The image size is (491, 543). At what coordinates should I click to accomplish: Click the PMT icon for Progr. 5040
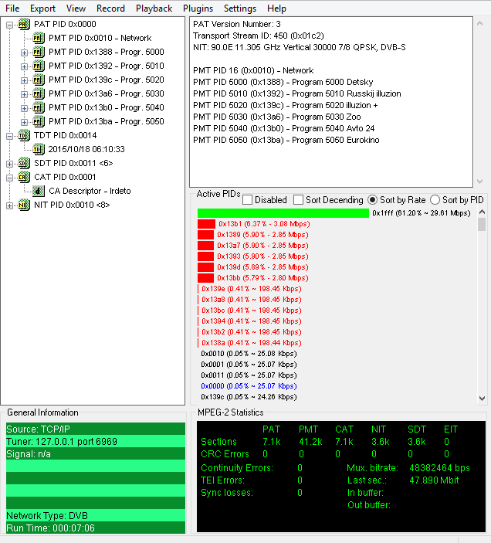point(38,107)
